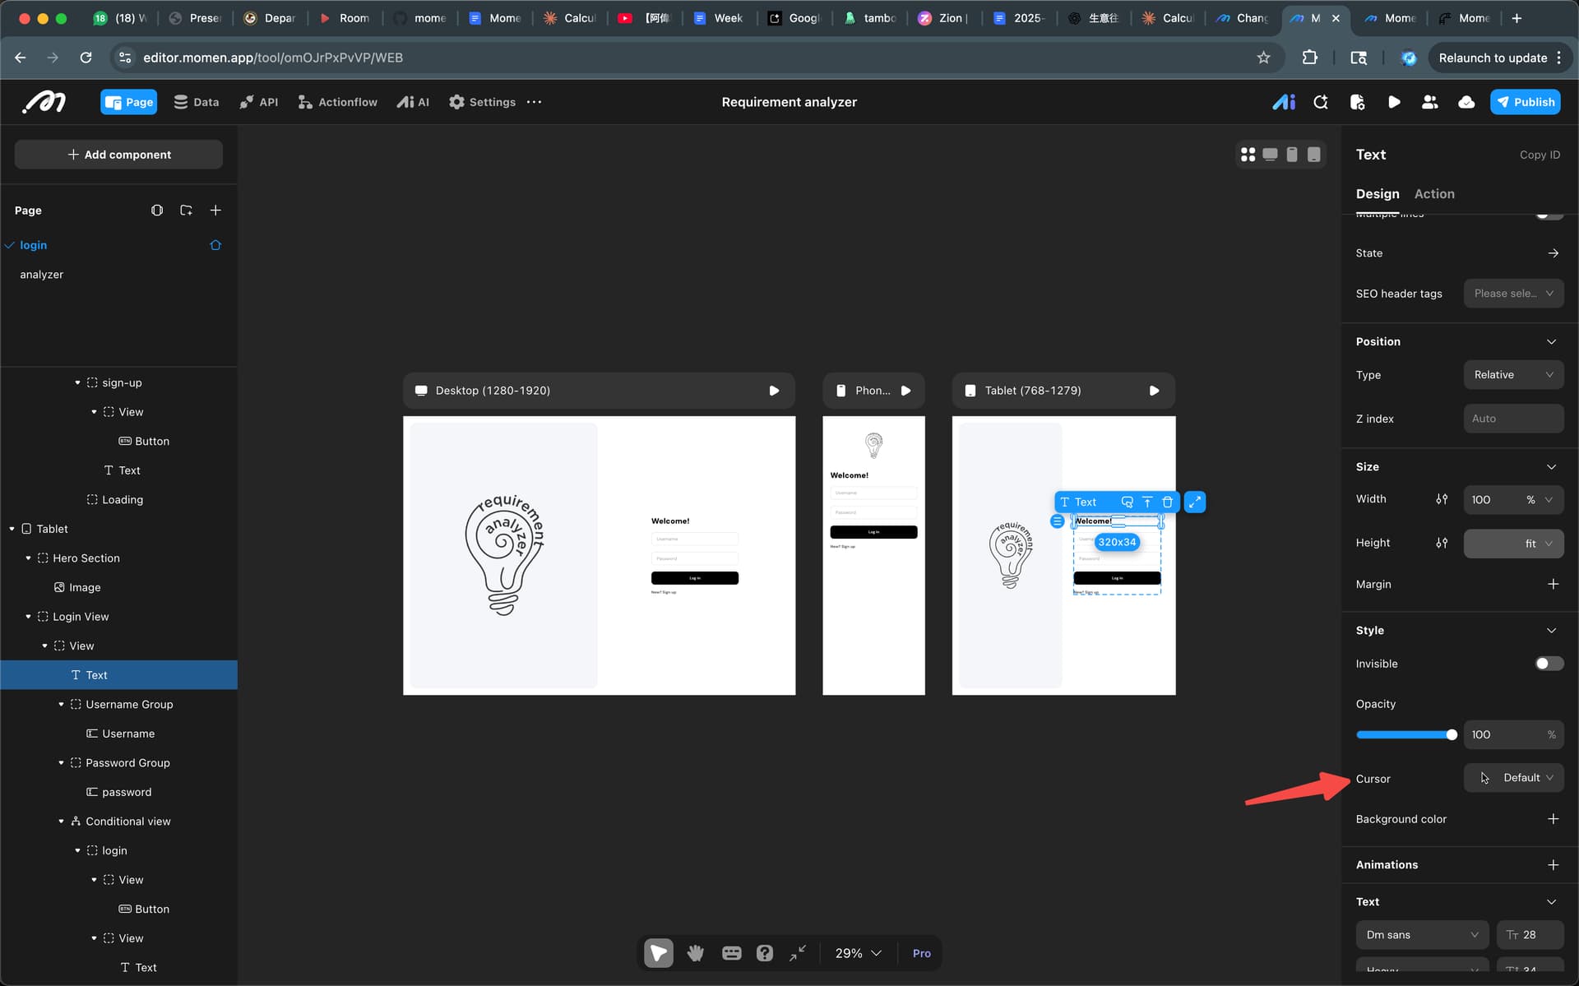
Task: Open the top-right AI assistant icon
Action: pyautogui.click(x=1283, y=102)
